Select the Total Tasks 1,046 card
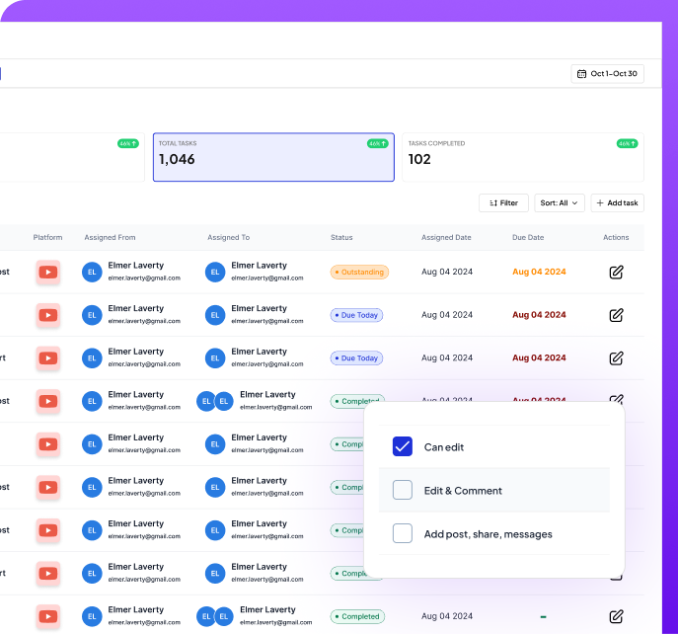The height and width of the screenshot is (634, 678). pos(273,158)
